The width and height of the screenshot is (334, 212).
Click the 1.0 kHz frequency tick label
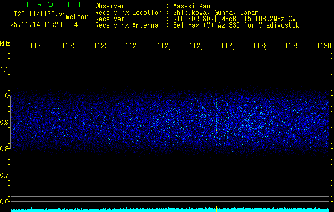pyautogui.click(x=5, y=96)
